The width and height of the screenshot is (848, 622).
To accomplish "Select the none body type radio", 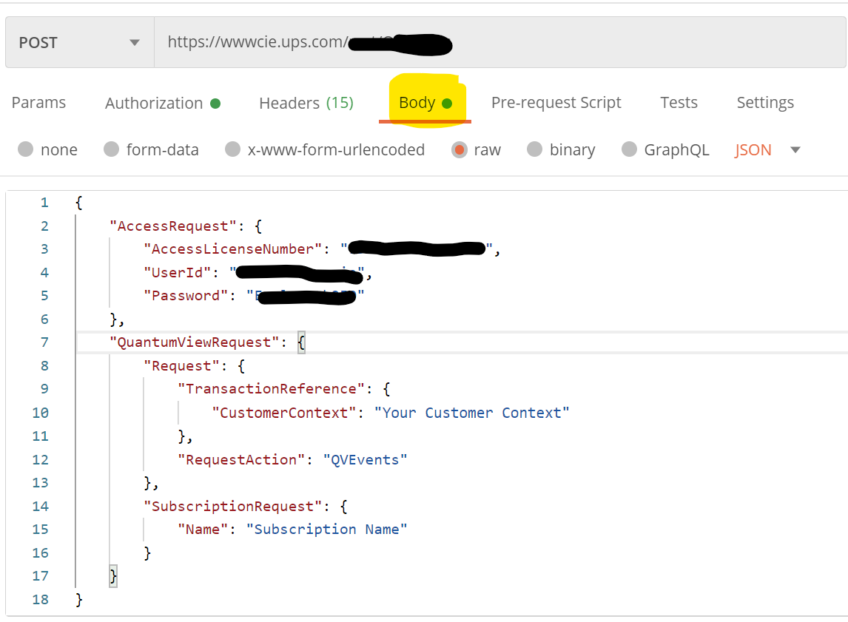I will (25, 149).
